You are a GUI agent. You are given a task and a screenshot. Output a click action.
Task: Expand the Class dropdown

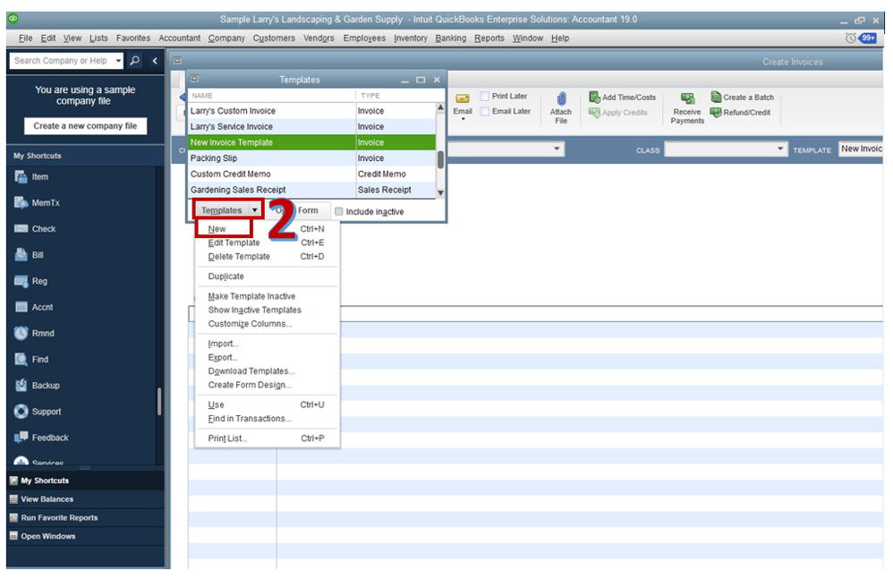[781, 149]
